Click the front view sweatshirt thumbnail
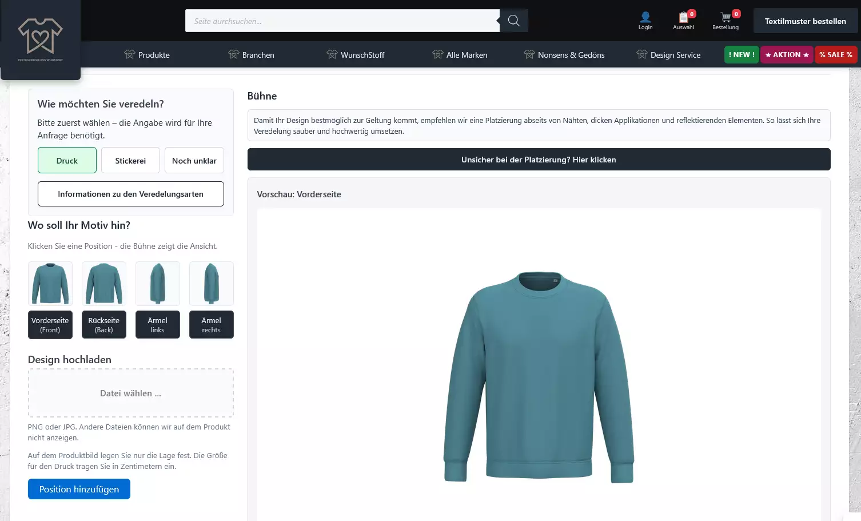 click(x=50, y=284)
